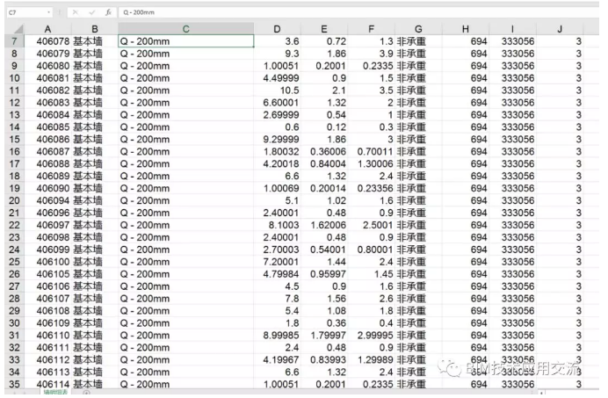Image resolution: width=608 pixels, height=398 pixels.
Task: Select column B header
Action: pos(95,29)
